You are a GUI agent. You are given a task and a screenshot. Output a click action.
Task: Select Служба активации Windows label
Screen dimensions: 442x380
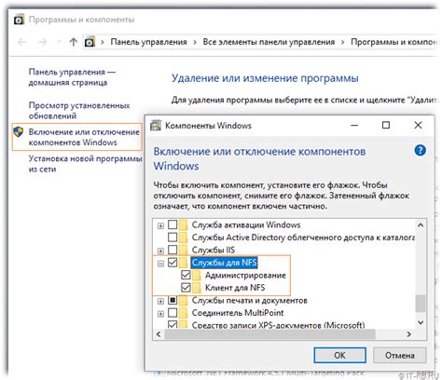point(246,224)
